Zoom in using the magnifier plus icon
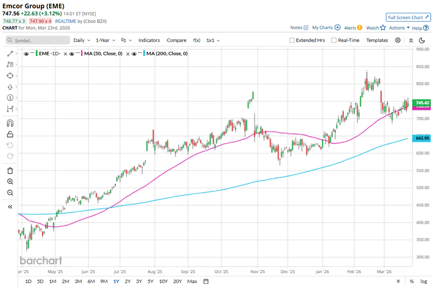 click(10, 181)
